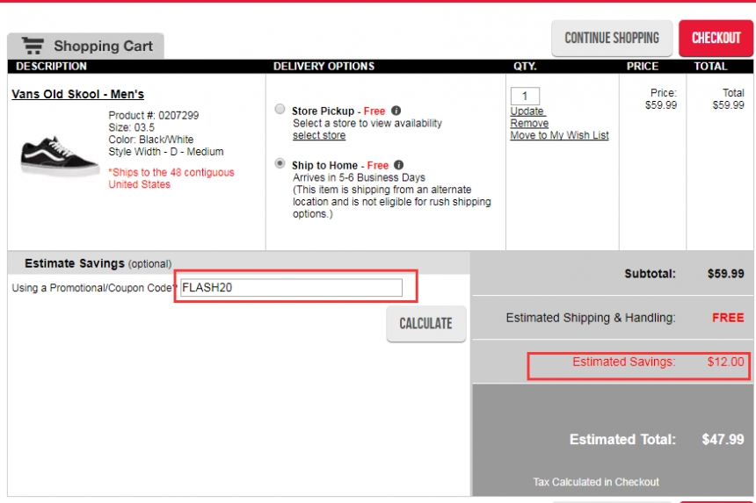Open the Vans shoe thumbnail image
This screenshot has width=756, height=503.
(59, 155)
